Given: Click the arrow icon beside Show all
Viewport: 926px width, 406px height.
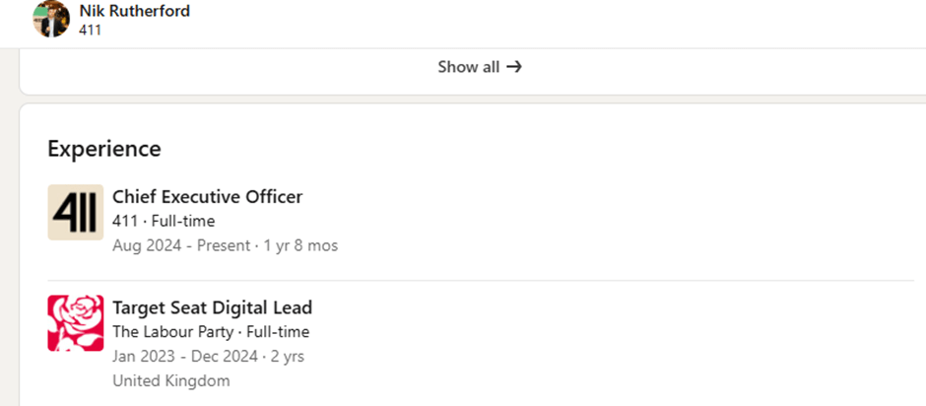Looking at the screenshot, I should [513, 67].
